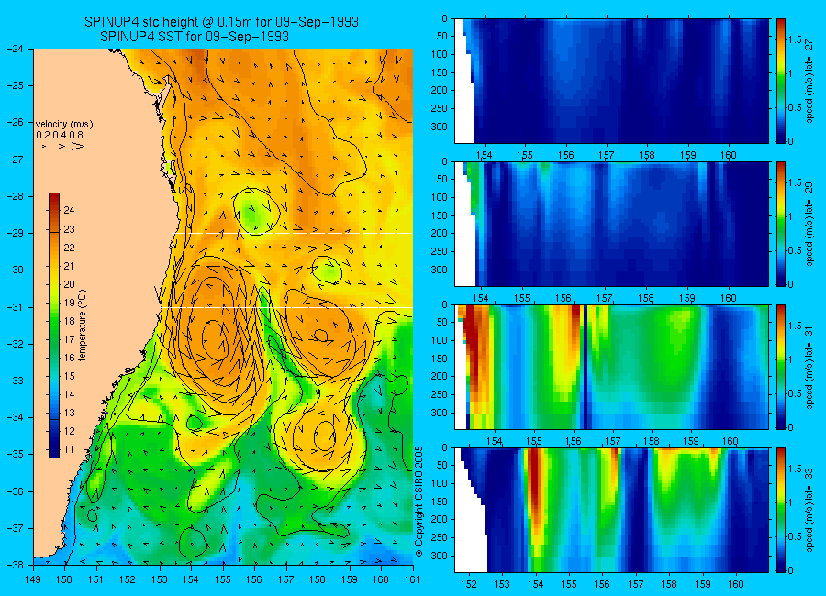Click the "temperature (°C)" color bar label

(83, 326)
